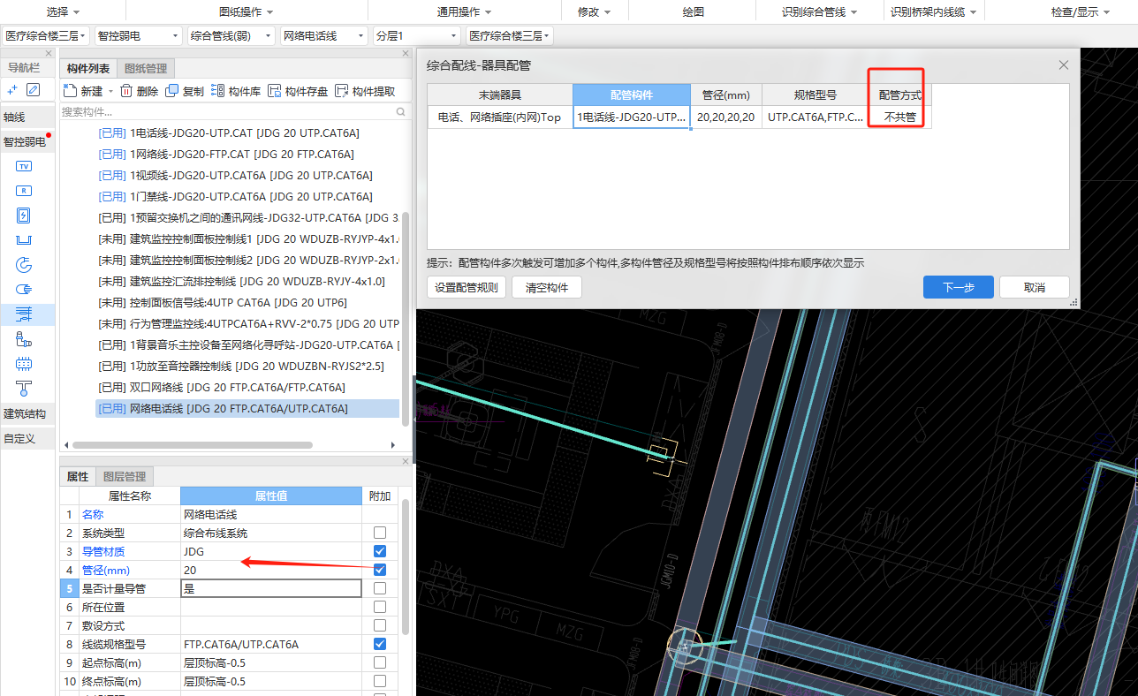Toggle 附加 checkbox for 终点标高(m) row
1138x696 pixels.
(380, 681)
